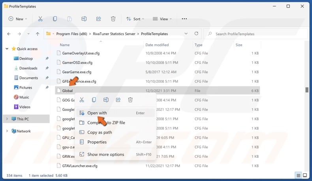
Task: Select the Global file row
Action: (158, 91)
